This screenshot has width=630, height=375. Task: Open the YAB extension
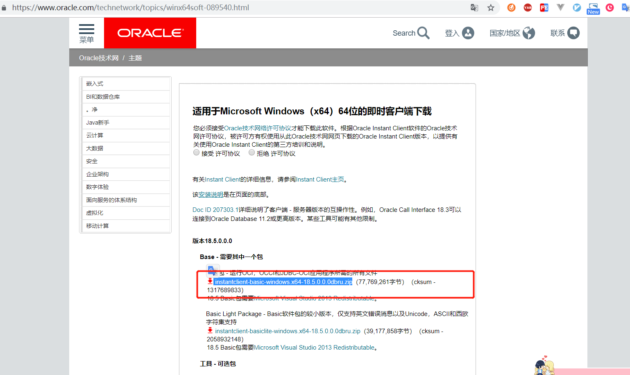[528, 7]
